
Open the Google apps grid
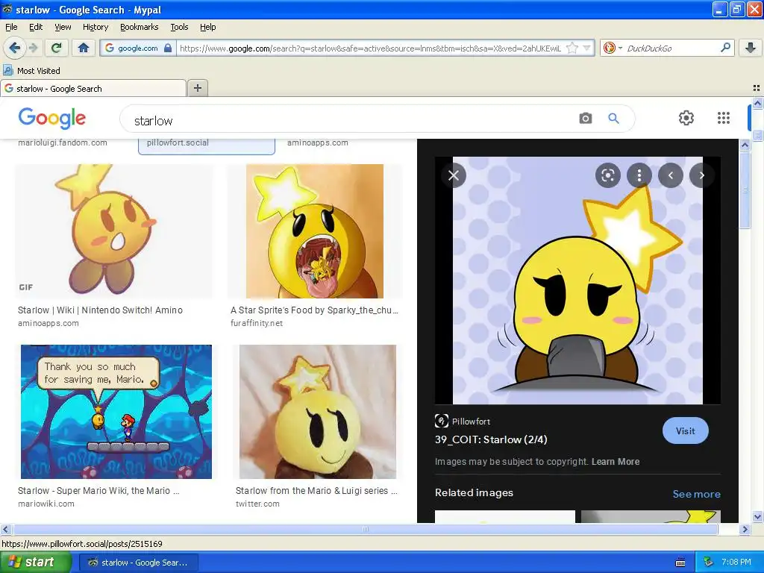tap(724, 118)
